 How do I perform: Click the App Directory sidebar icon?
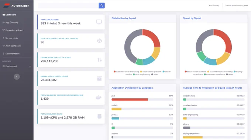point(4,23)
